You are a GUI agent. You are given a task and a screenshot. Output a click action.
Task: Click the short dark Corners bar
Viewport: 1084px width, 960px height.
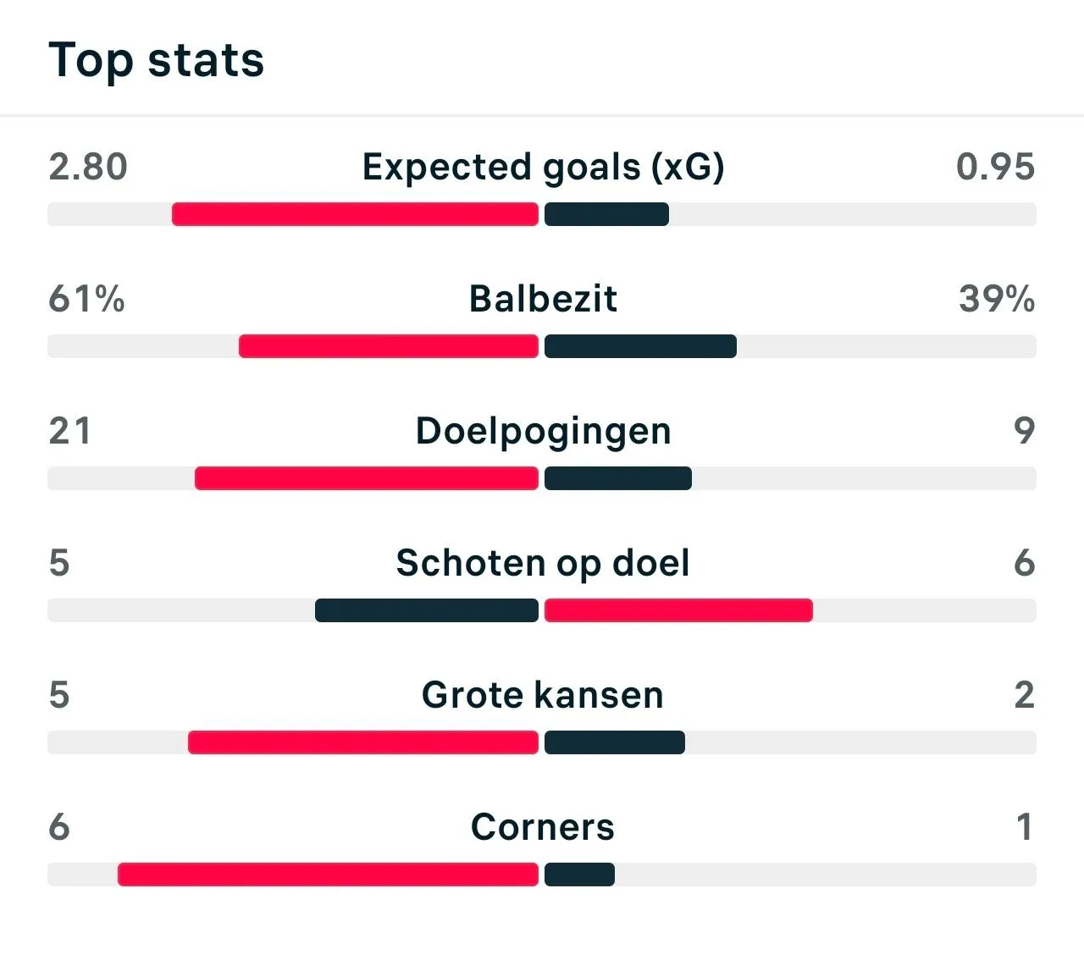click(x=579, y=874)
